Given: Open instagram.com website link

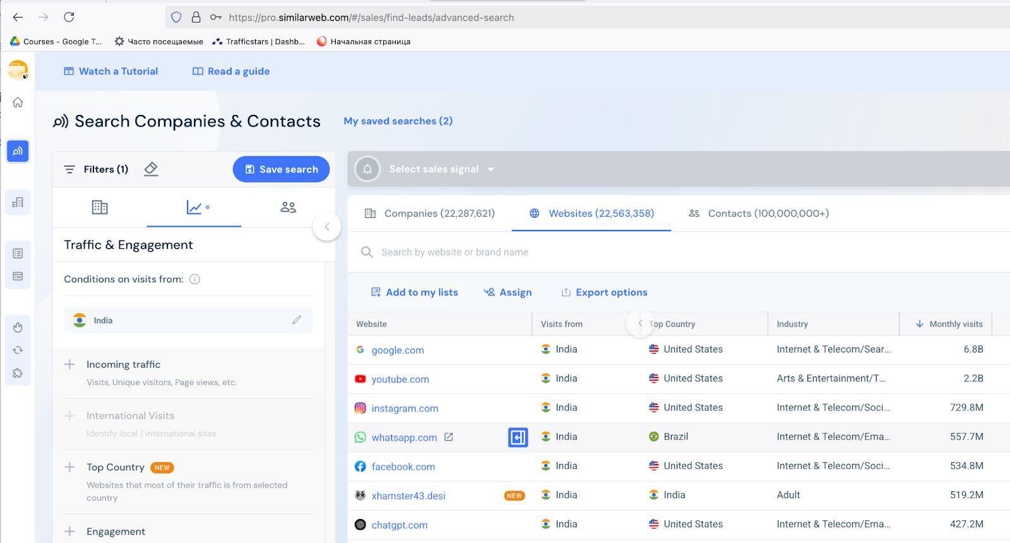Looking at the screenshot, I should (405, 409).
